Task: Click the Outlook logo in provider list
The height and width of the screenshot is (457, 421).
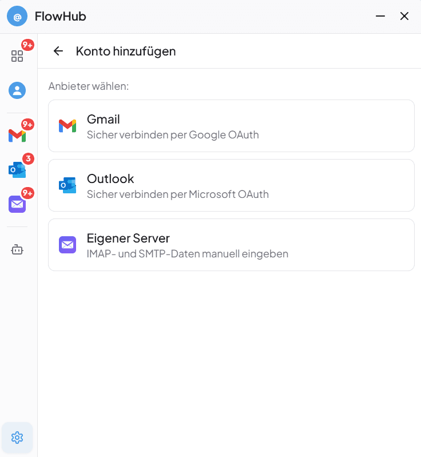Action: point(67,185)
